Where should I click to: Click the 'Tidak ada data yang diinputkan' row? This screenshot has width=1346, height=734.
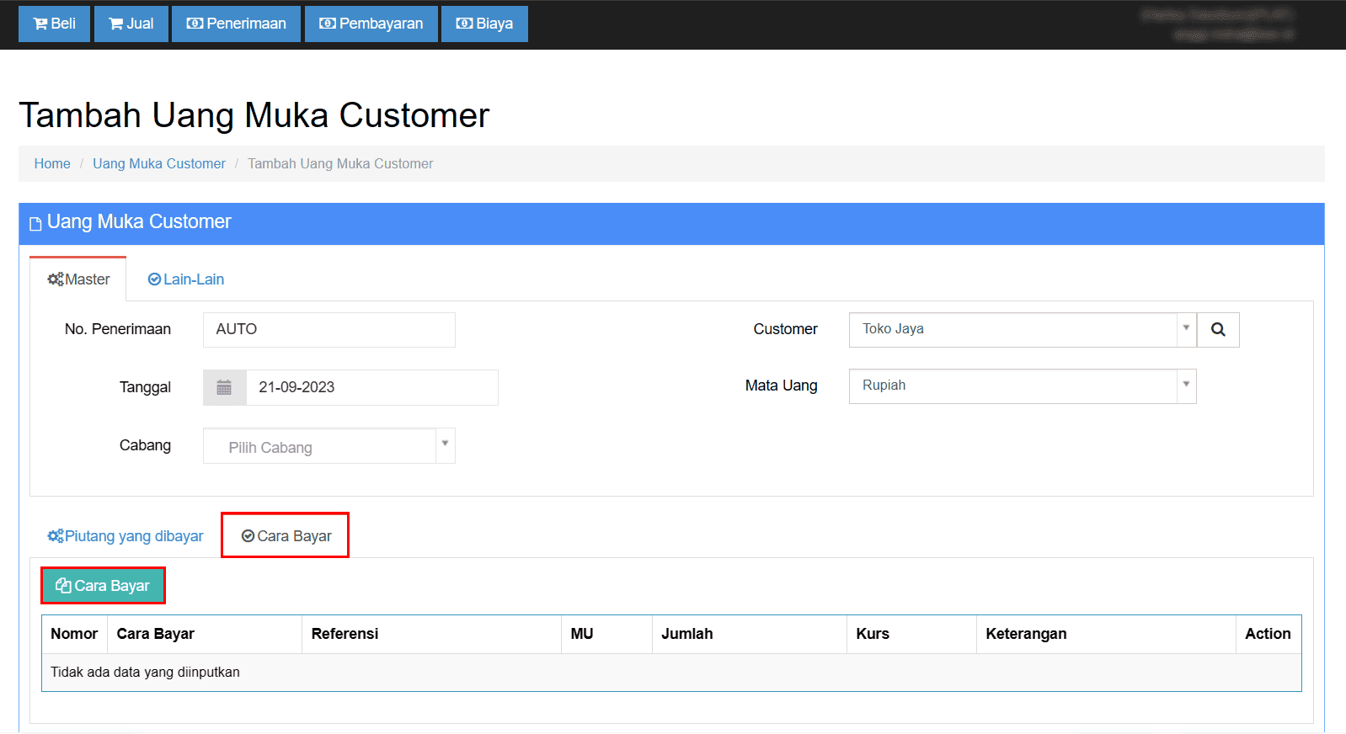671,673
